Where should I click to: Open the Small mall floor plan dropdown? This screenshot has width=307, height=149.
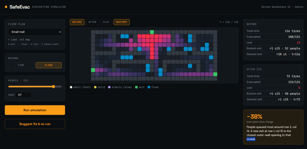pyautogui.click(x=35, y=32)
